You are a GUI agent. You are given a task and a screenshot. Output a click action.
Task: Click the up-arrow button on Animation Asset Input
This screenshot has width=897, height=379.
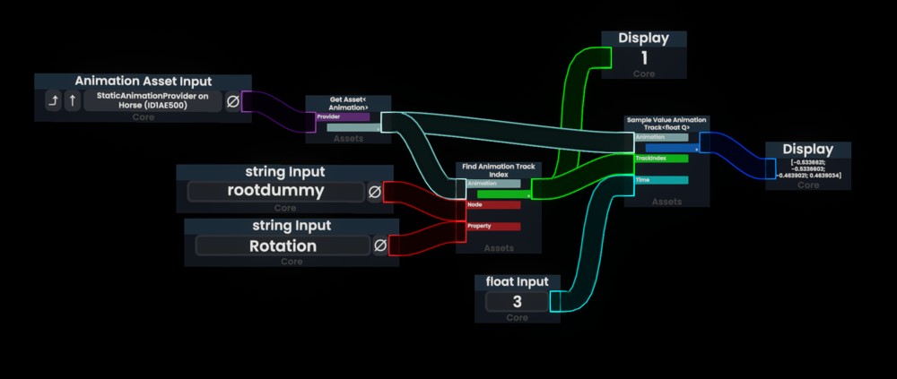tap(72, 102)
